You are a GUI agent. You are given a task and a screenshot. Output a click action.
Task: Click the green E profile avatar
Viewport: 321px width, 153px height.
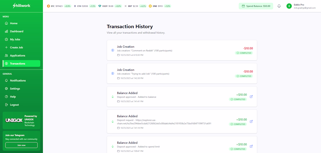pos(289,6)
